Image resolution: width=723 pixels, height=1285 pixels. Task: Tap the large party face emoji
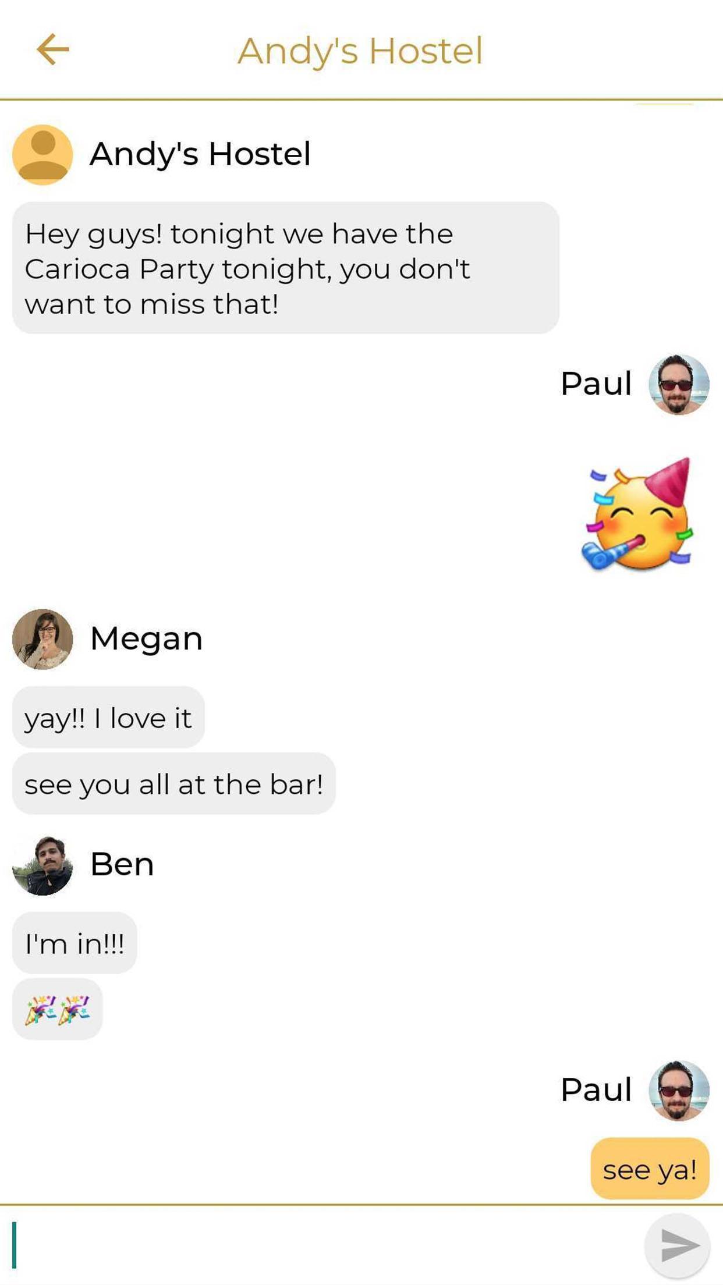point(637,514)
